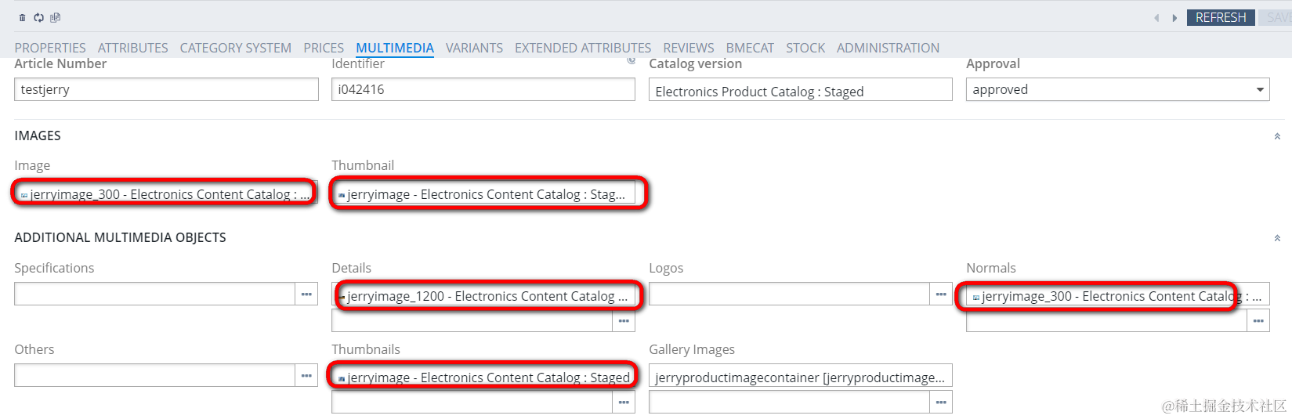Open browse dots for Specifications field
1292x419 pixels.
click(306, 294)
